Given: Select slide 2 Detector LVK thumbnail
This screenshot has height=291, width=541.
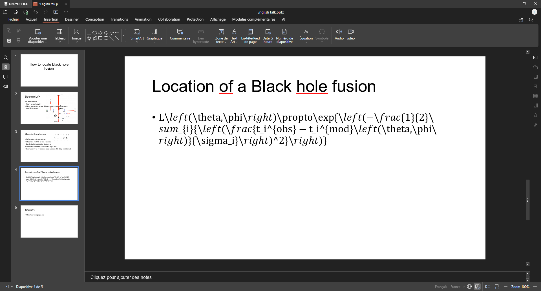Looking at the screenshot, I should pyautogui.click(x=49, y=108).
